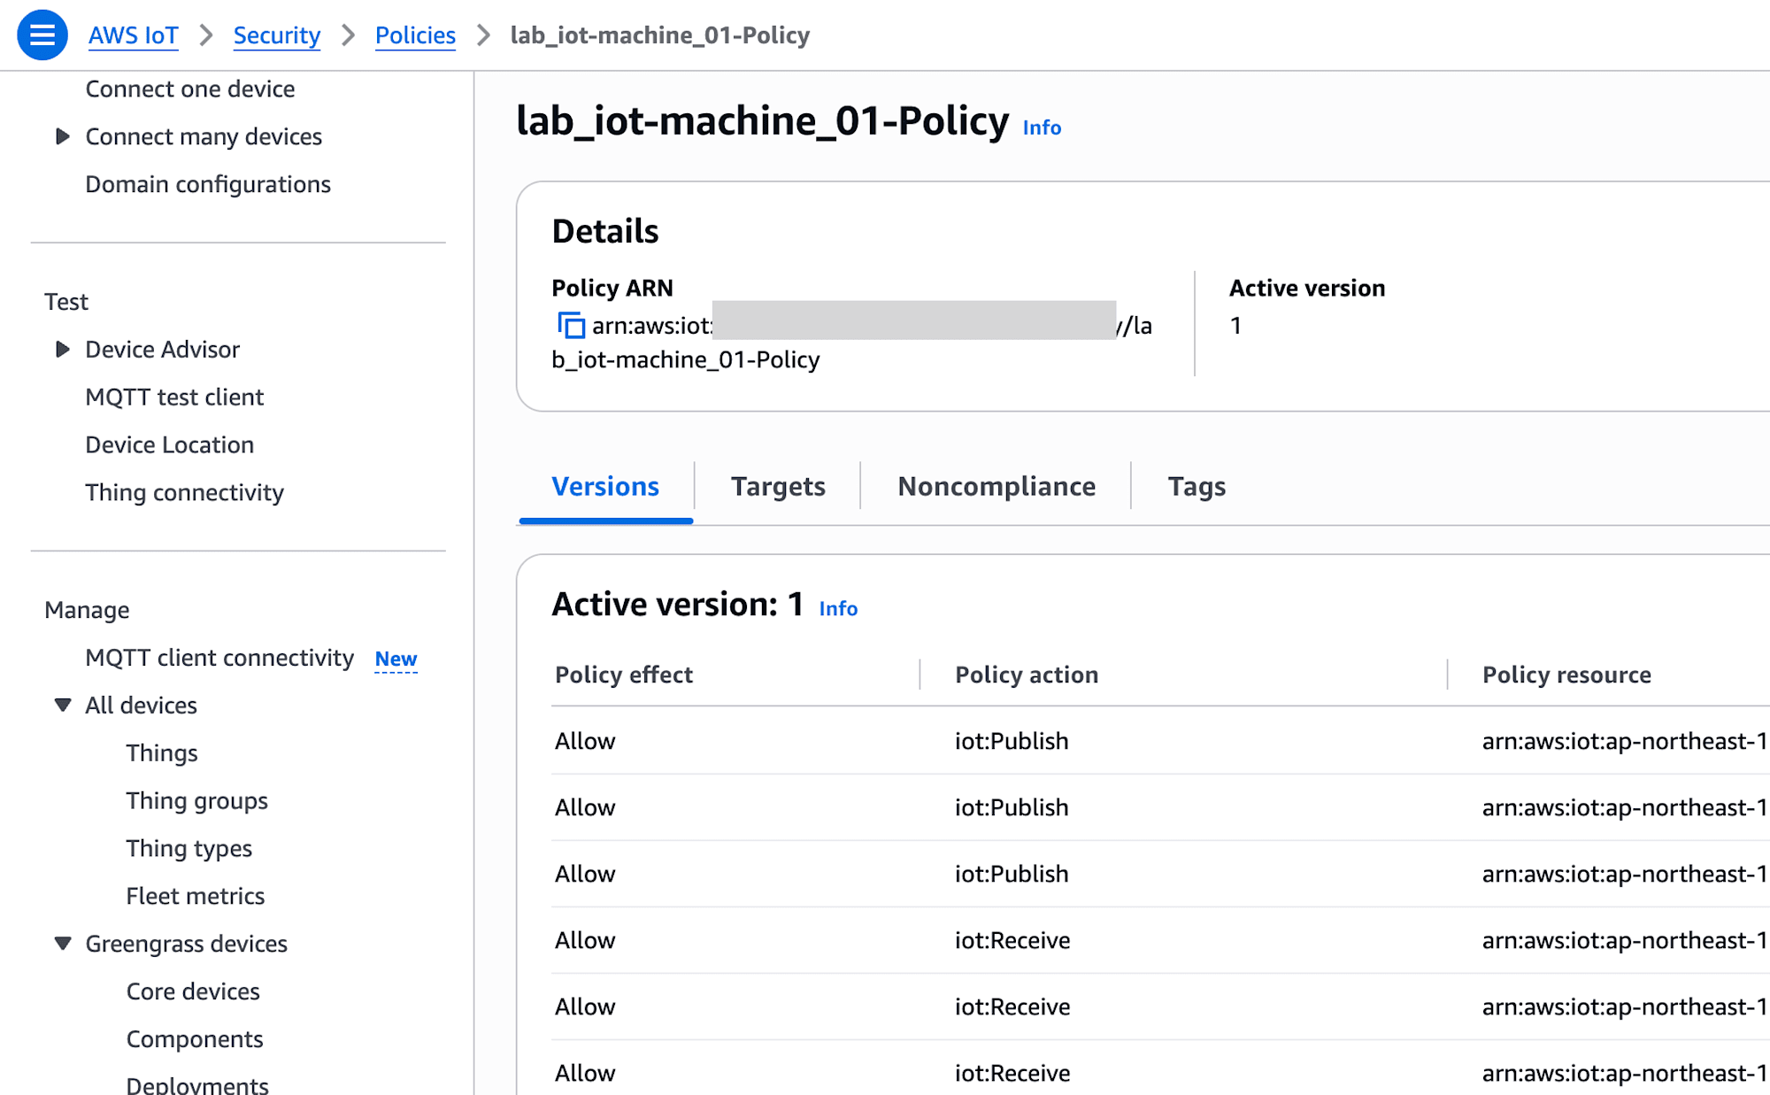This screenshot has width=1770, height=1095.
Task: Open AWS IoT breadcrumb link
Action: coord(134,35)
